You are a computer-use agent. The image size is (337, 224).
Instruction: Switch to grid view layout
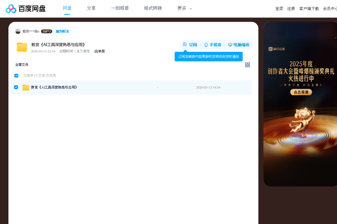[247, 65]
